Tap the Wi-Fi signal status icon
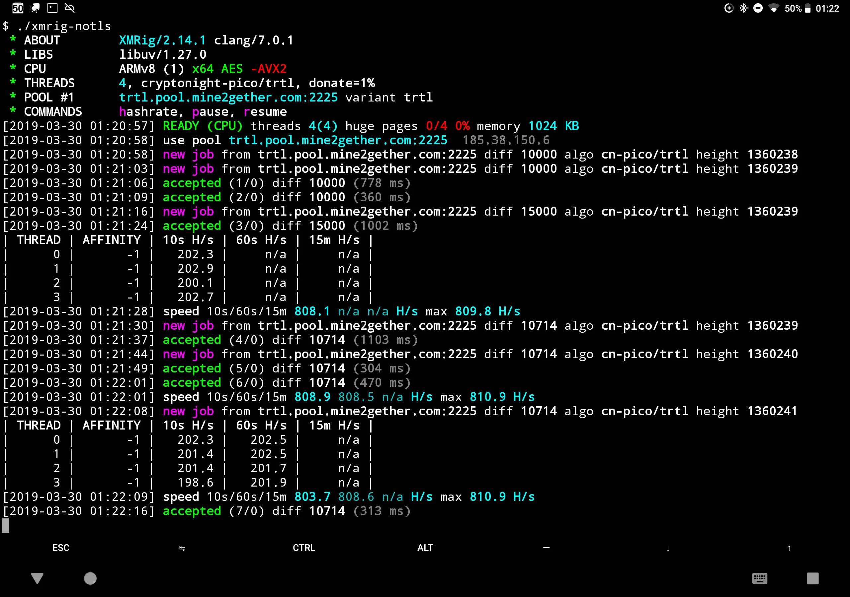Screen dimensions: 850x597 (773, 8)
